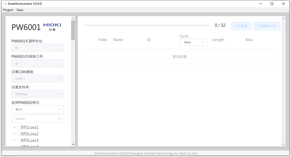The width and height of the screenshot is (291, 157).
Task: Click left panel scroll-down arrow
Action: pos(73,145)
